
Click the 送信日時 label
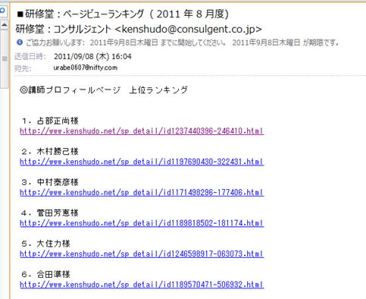[x=30, y=56]
